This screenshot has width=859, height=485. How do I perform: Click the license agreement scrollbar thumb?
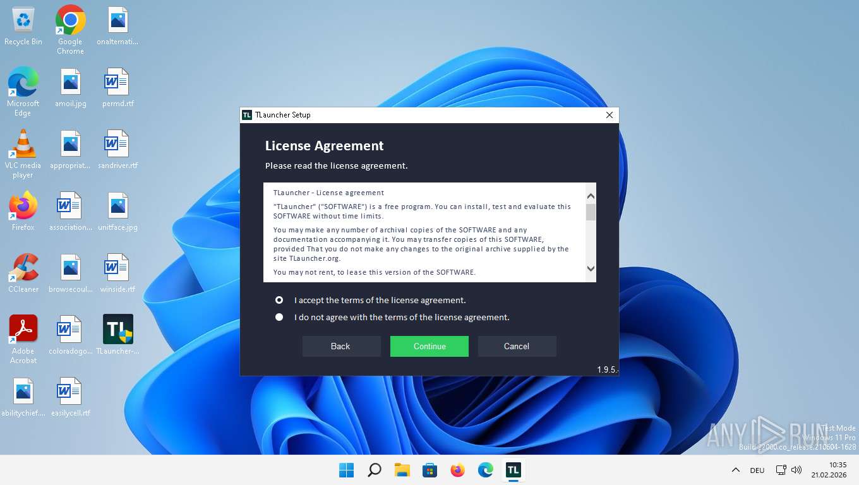click(591, 212)
